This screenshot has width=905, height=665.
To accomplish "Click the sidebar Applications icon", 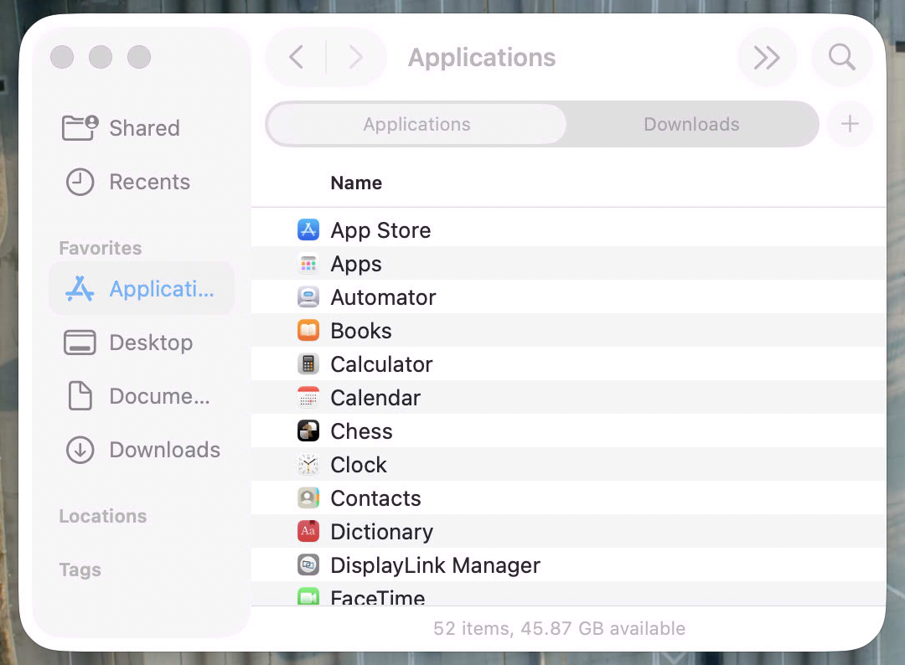I will [80, 288].
